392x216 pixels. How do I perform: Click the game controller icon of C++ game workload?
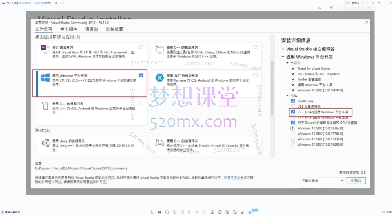point(160,143)
